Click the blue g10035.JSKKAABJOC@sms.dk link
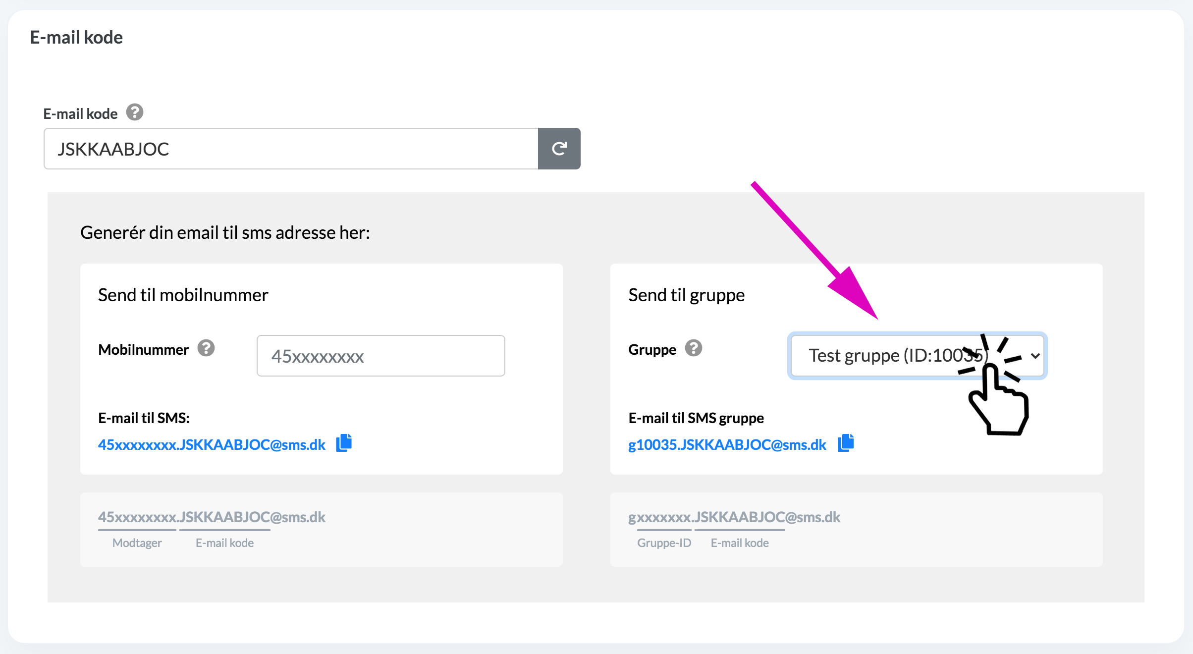 [x=727, y=444]
